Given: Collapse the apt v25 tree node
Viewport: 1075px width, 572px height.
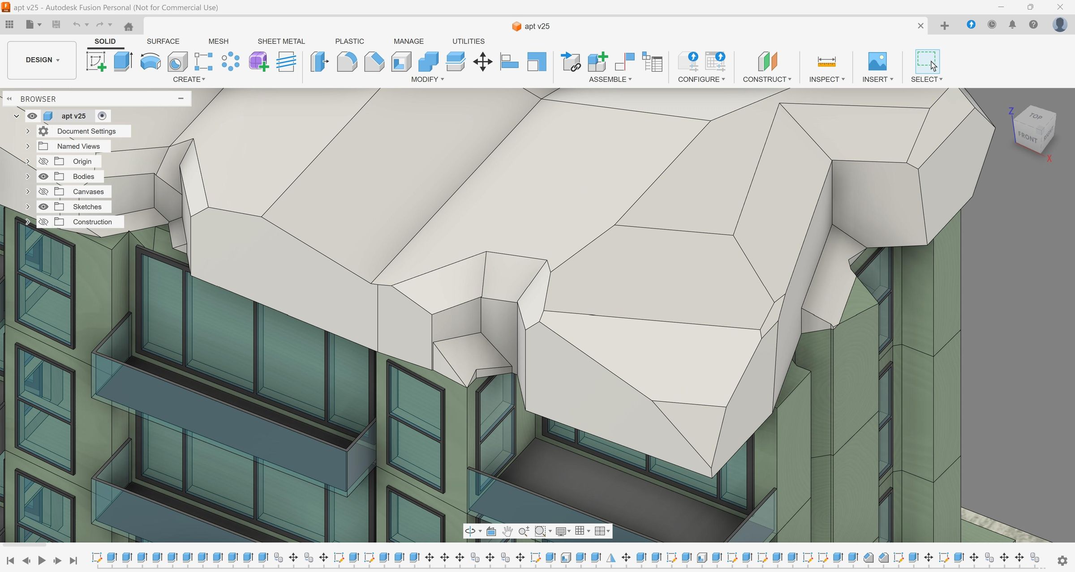Looking at the screenshot, I should point(17,116).
